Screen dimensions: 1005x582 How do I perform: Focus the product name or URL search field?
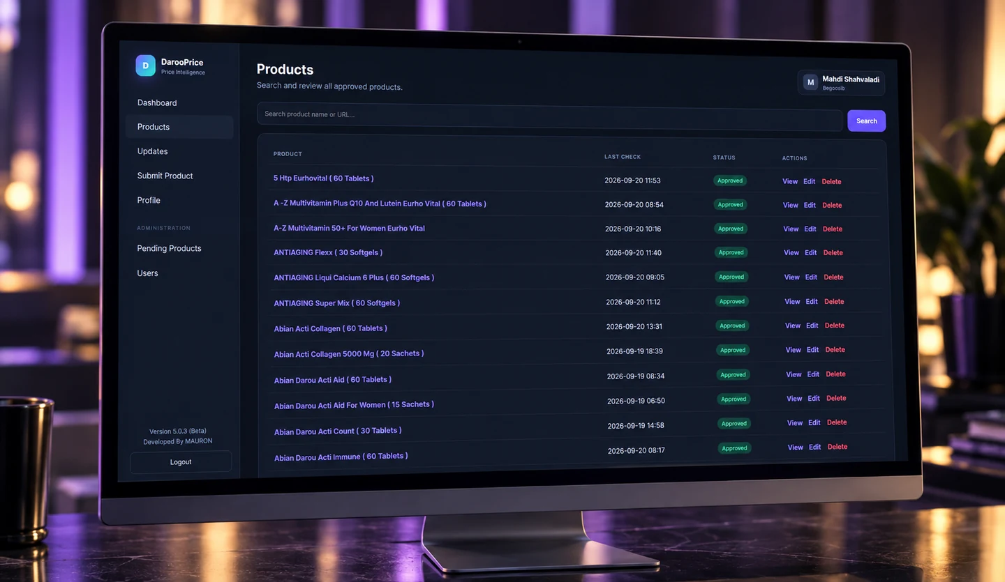tap(550, 116)
